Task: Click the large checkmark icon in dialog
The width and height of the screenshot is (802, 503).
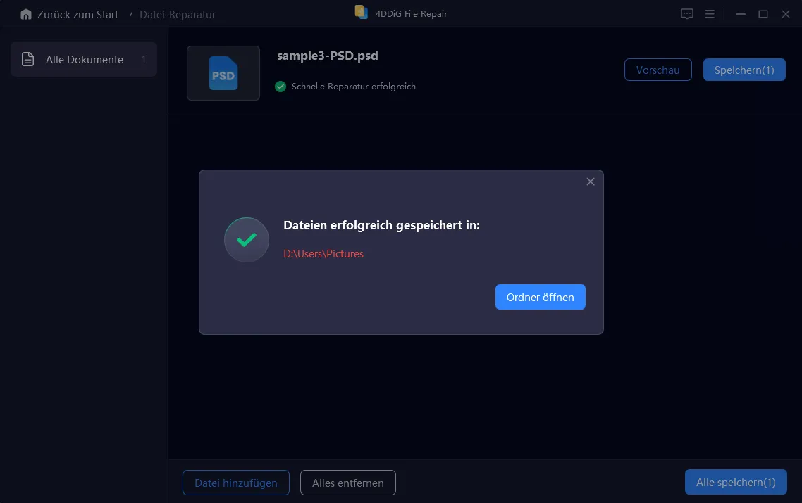Action: tap(246, 240)
